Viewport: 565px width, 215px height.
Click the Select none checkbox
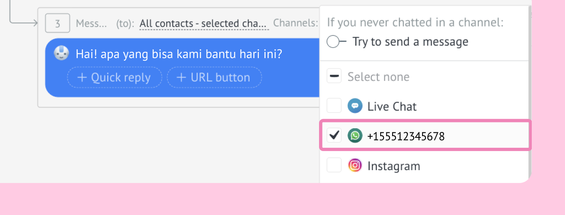334,76
